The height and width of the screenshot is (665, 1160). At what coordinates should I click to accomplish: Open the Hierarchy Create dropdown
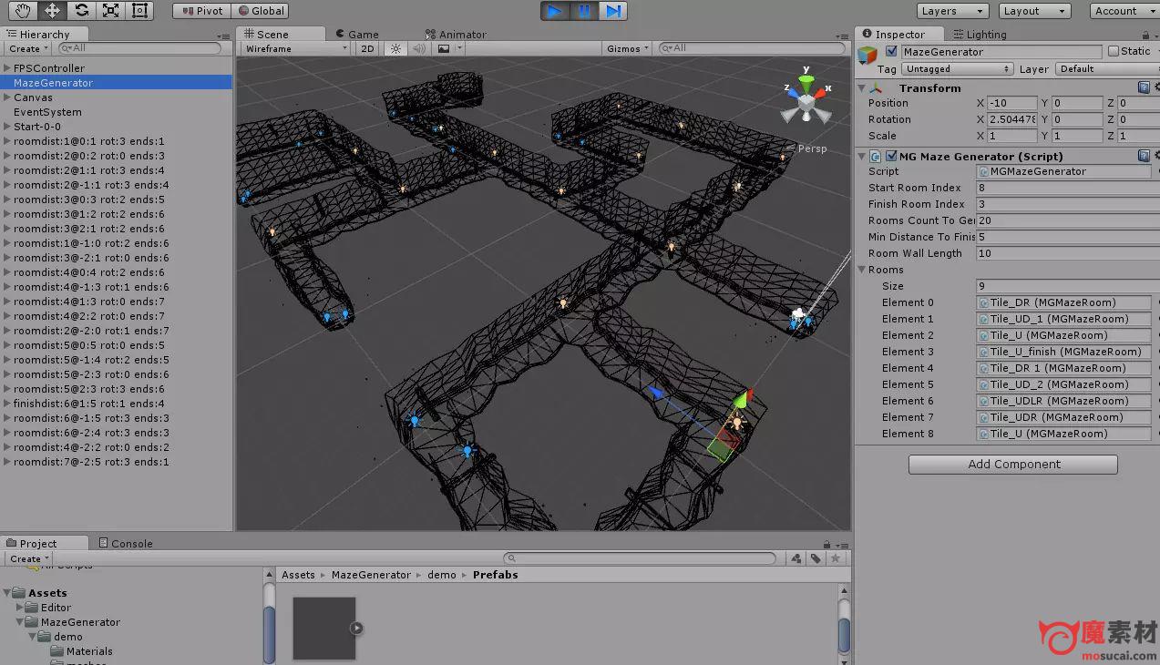[x=28, y=48]
